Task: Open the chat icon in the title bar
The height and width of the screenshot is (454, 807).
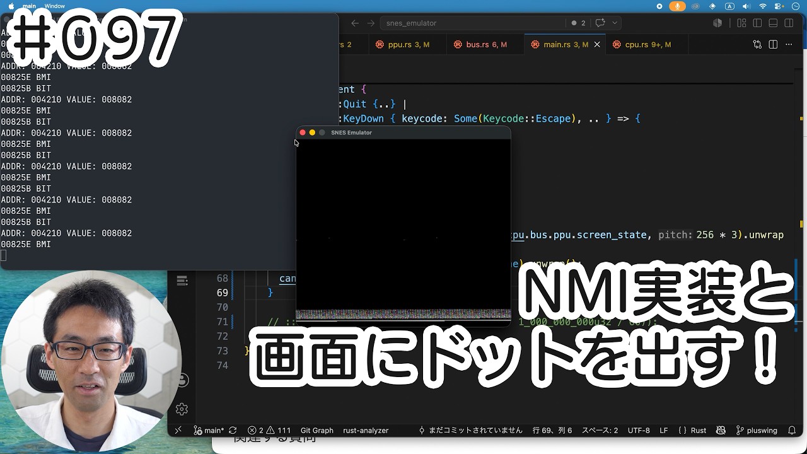Action: point(600,23)
